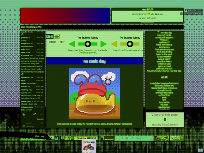Pop out the chatbox in new window
This screenshot has width=204, height=153.
(x=34, y=114)
